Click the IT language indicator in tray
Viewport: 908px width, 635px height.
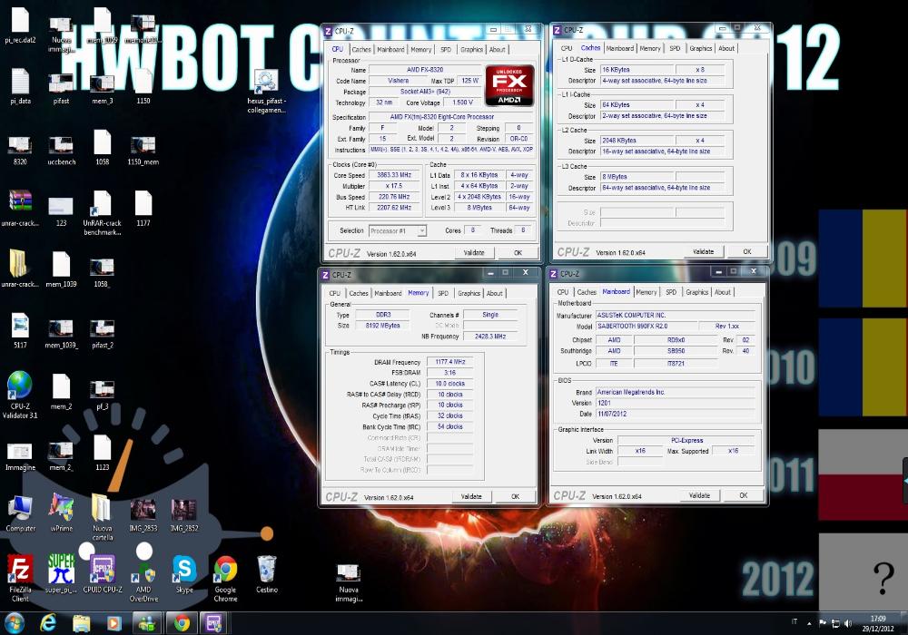(x=794, y=622)
